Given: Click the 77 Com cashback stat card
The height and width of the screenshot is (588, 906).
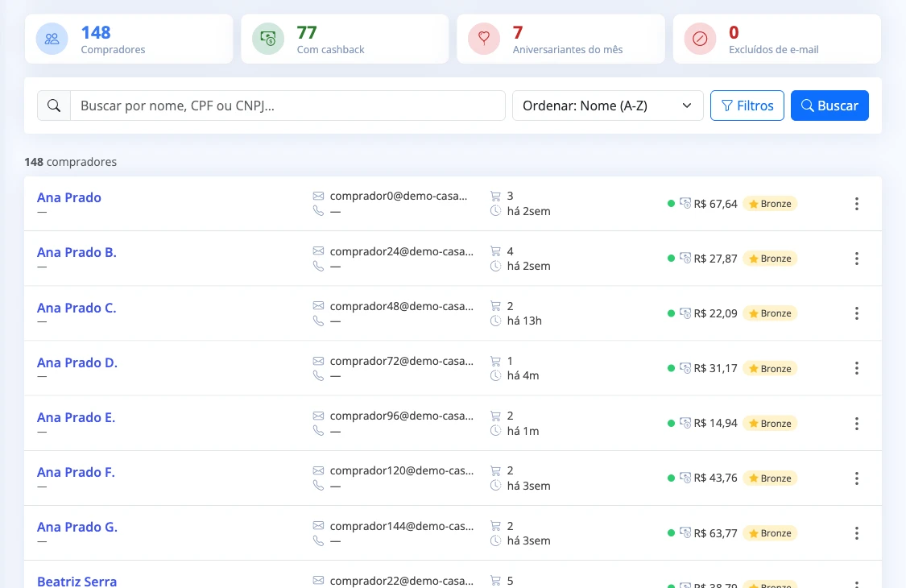Looking at the screenshot, I should (x=345, y=39).
